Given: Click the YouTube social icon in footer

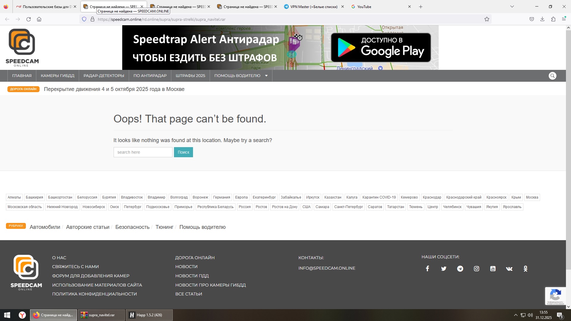Looking at the screenshot, I should coord(493,269).
